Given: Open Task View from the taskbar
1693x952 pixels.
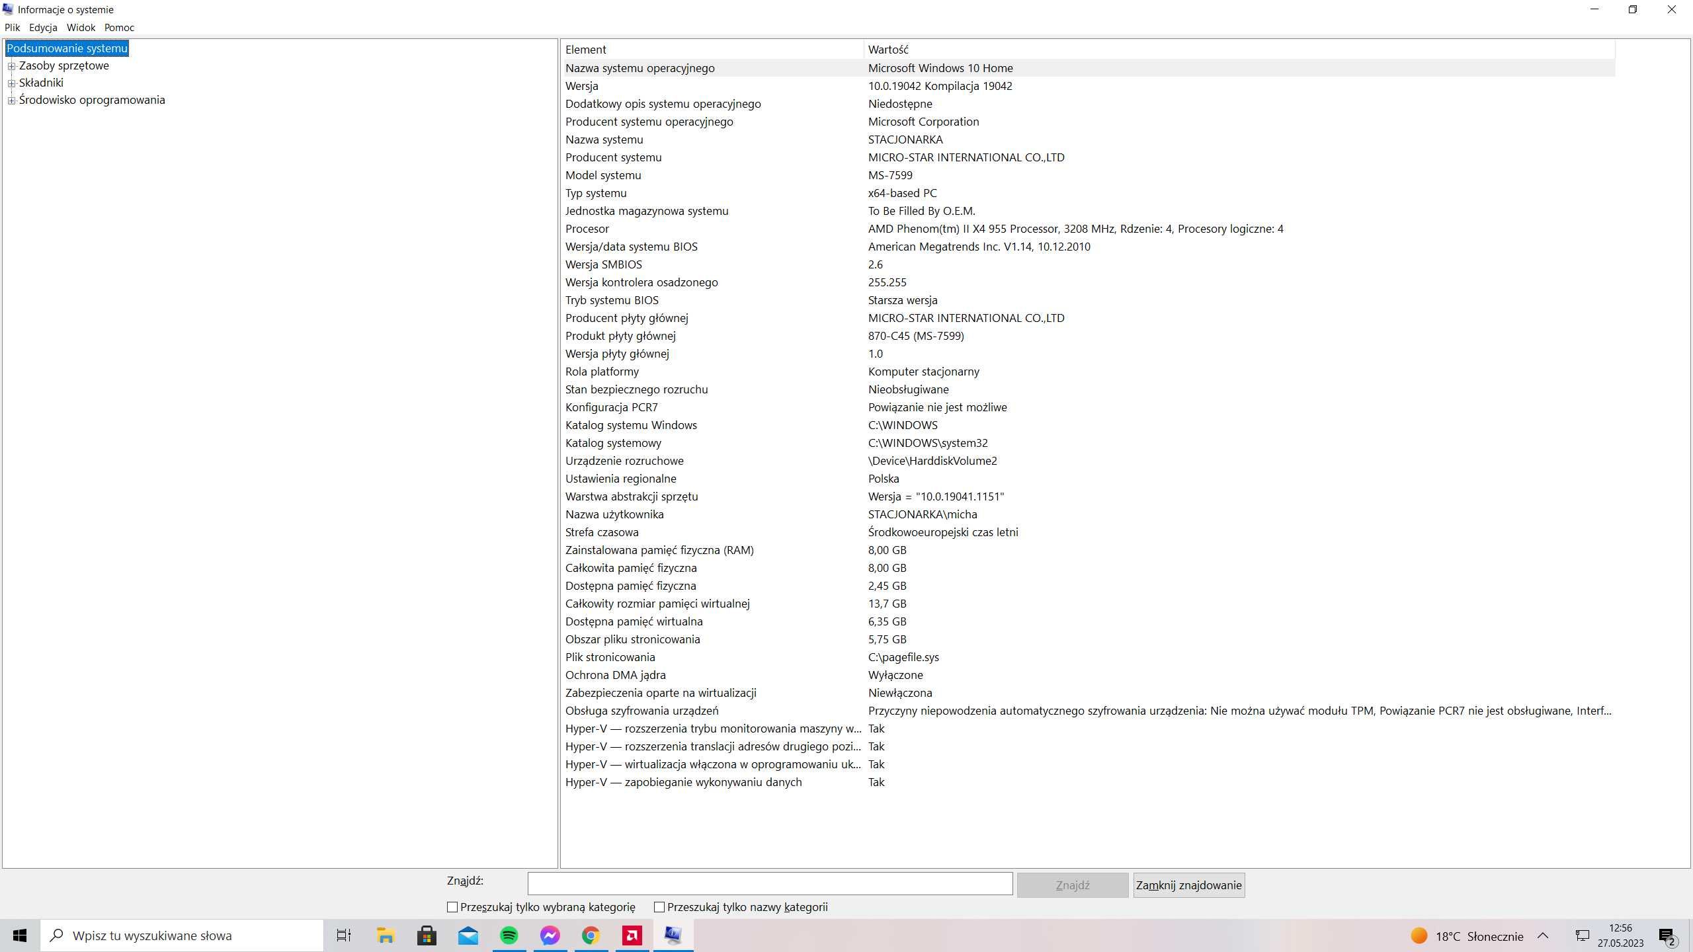Looking at the screenshot, I should 344,935.
